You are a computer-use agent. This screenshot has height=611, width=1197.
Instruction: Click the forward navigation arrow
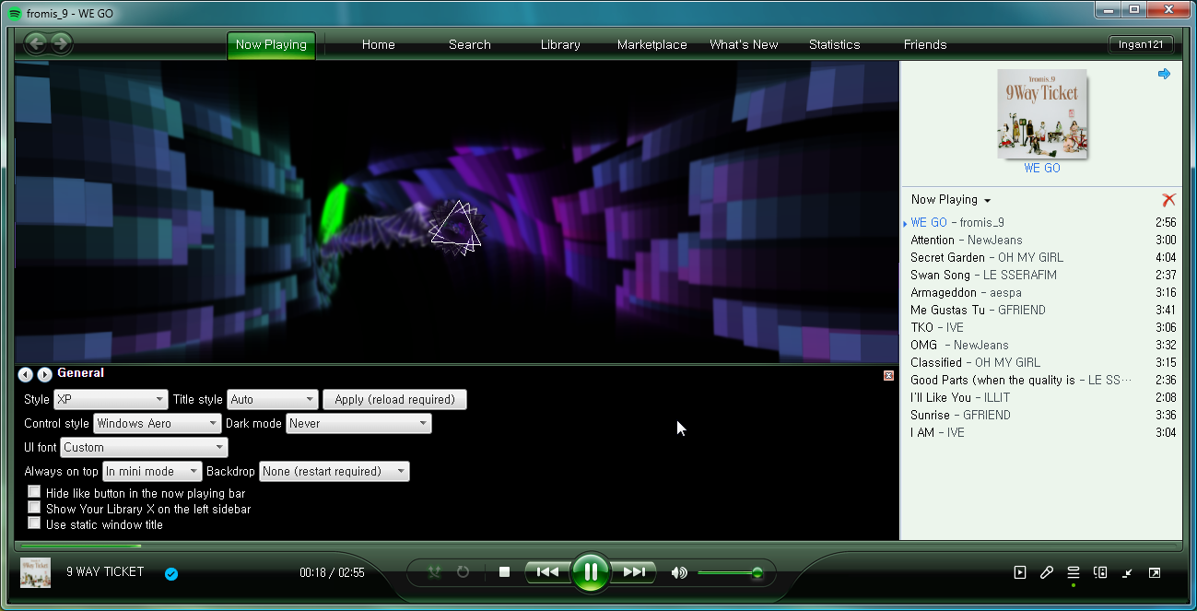pos(61,42)
